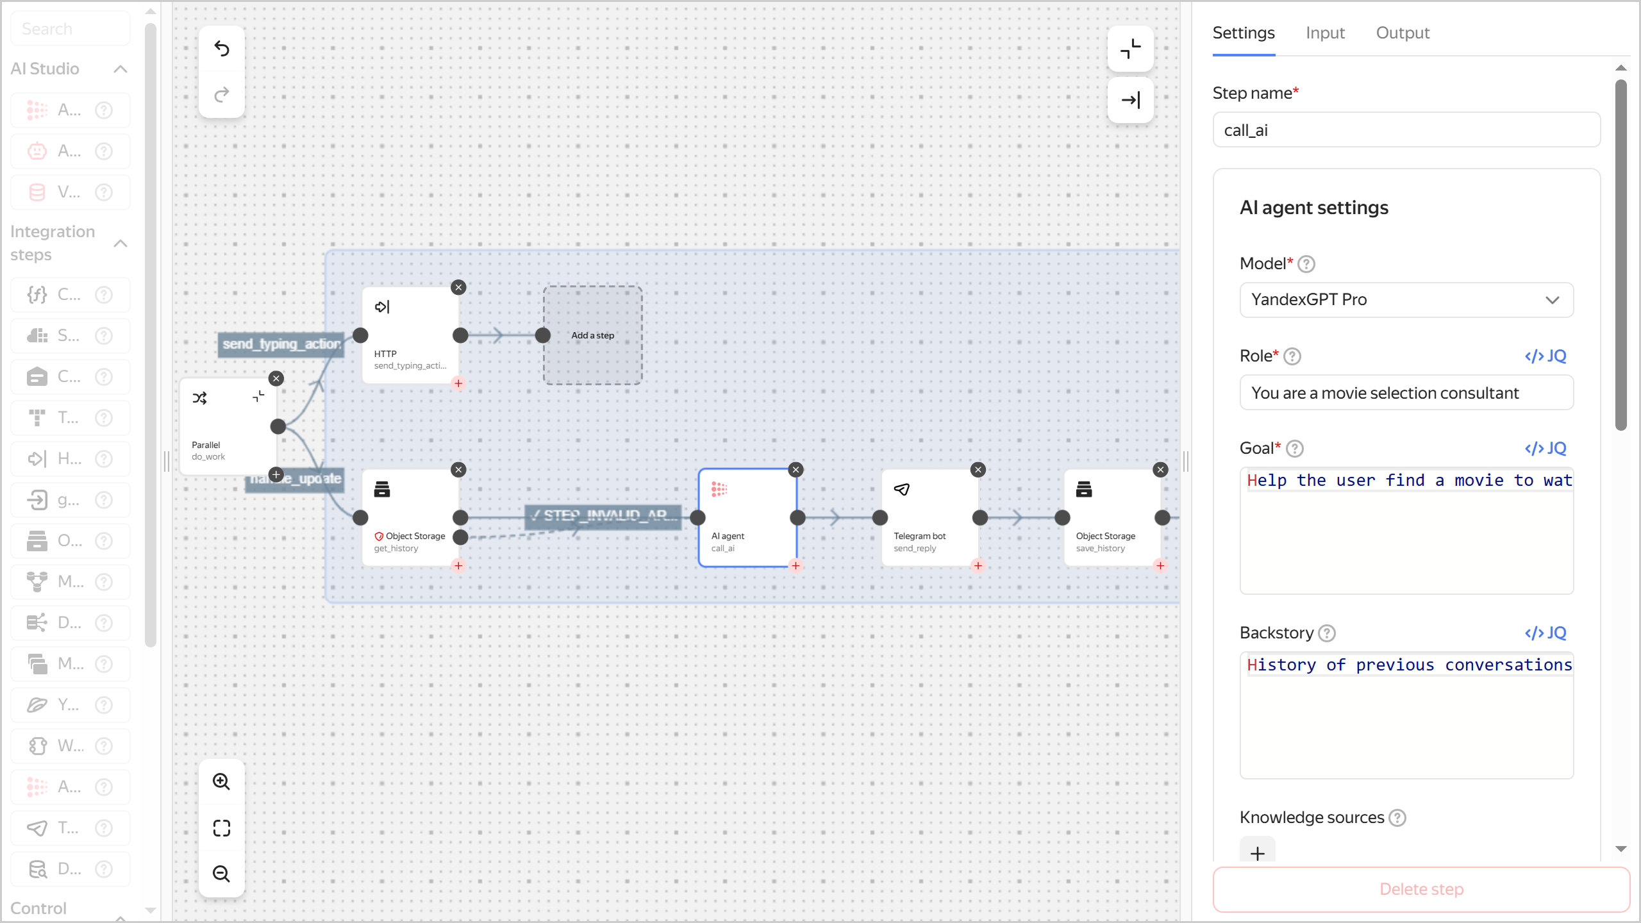Screen dimensions: 1641x923
Task: Add a knowledge source with the plus button
Action: tap(1257, 852)
